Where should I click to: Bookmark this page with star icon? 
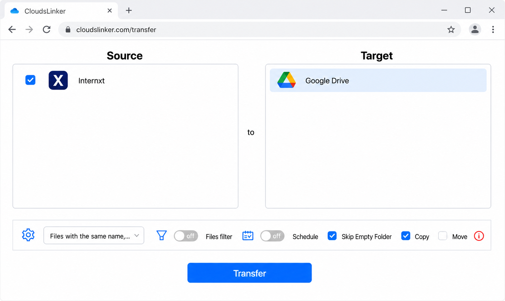click(x=451, y=30)
